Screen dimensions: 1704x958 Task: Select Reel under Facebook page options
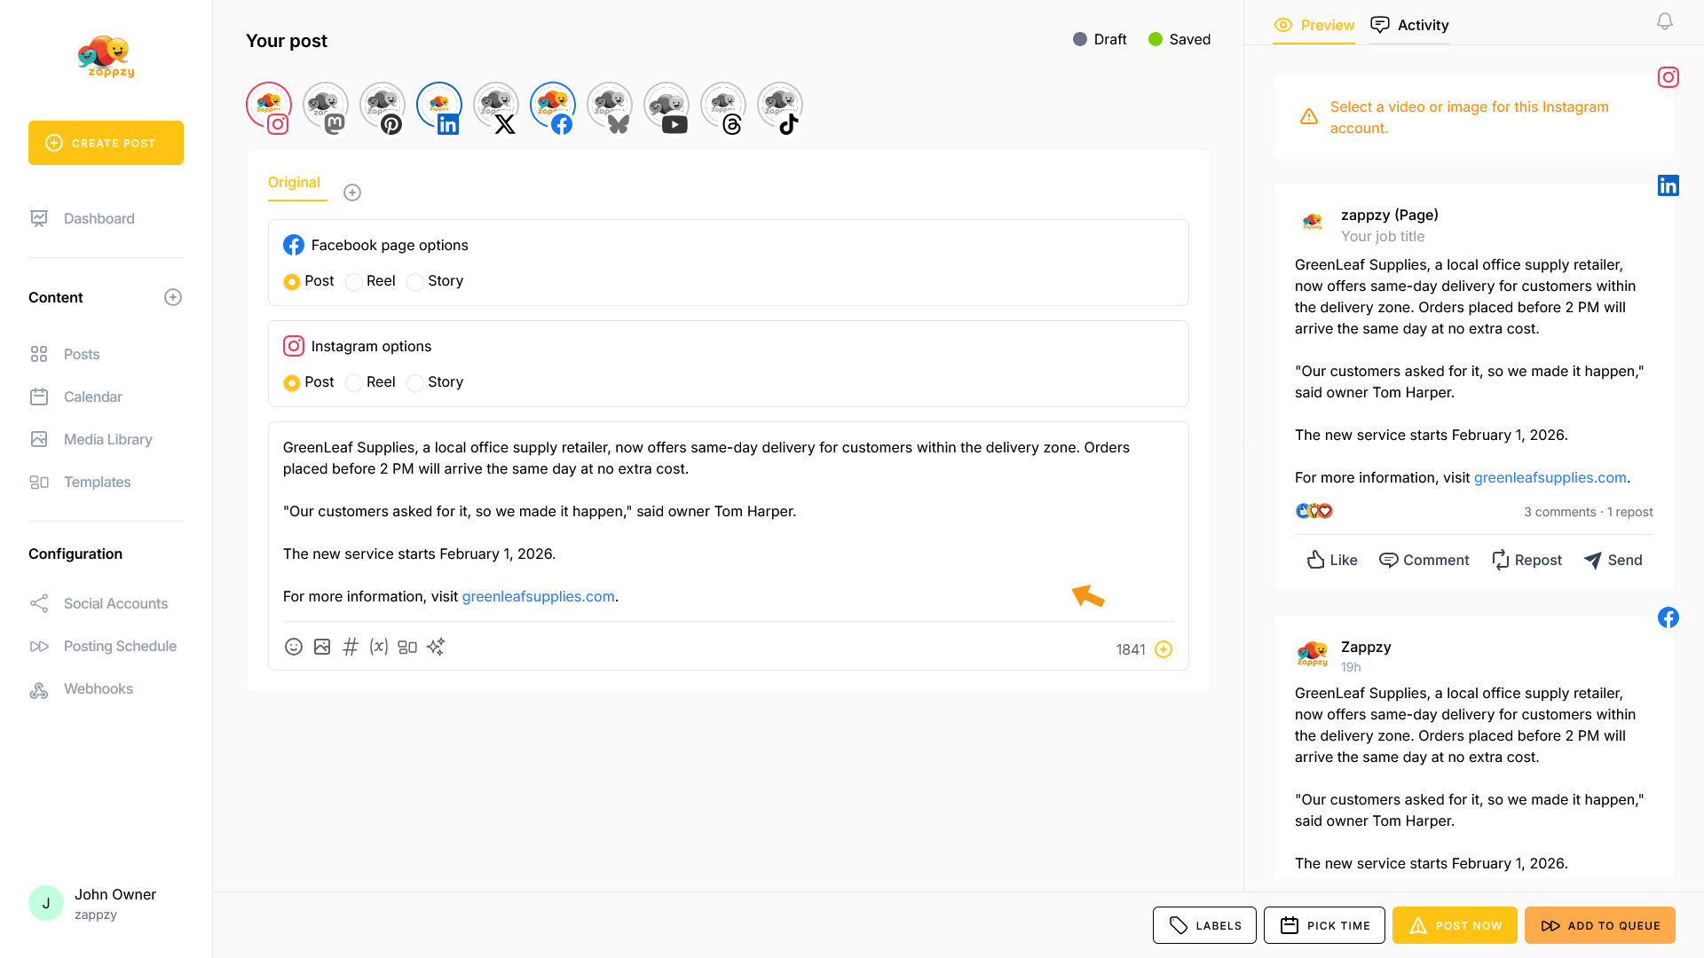pos(354,282)
